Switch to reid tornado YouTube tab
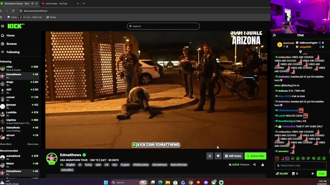This screenshot has height=185, width=330. coord(60,4)
